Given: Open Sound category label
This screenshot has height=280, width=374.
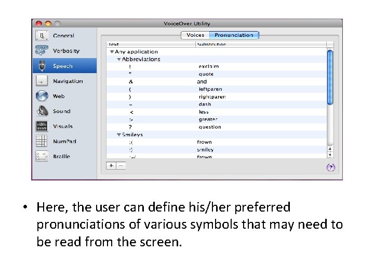Looking at the screenshot, I should 61,111.
